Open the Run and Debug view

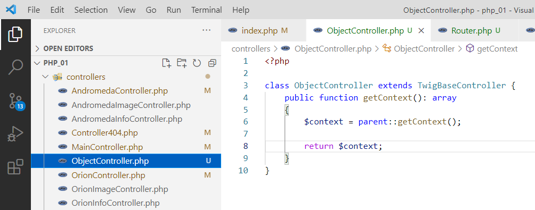[15, 134]
